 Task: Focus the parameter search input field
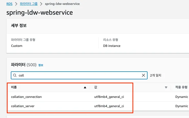click(x=77, y=75)
